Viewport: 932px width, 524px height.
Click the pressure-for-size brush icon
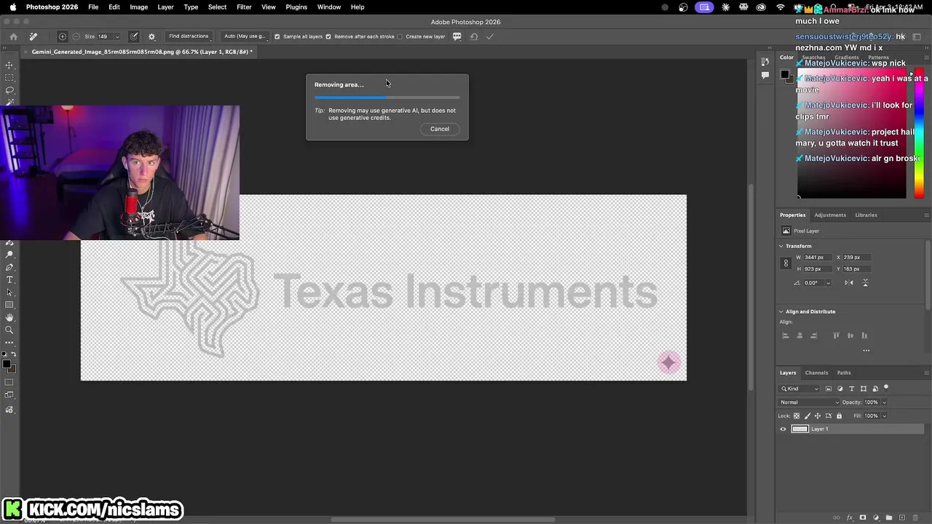click(134, 36)
